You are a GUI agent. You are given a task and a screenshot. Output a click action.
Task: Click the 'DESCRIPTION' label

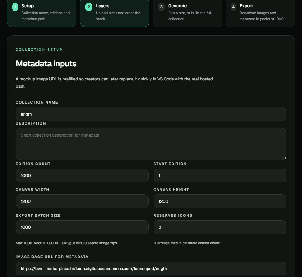point(31,123)
